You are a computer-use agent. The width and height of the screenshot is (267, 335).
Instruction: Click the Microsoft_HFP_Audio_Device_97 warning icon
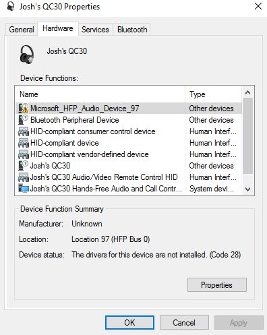24,109
